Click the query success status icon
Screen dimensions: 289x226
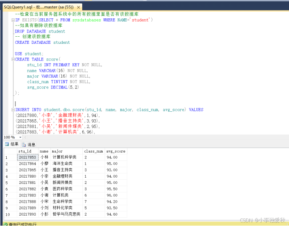5,224
